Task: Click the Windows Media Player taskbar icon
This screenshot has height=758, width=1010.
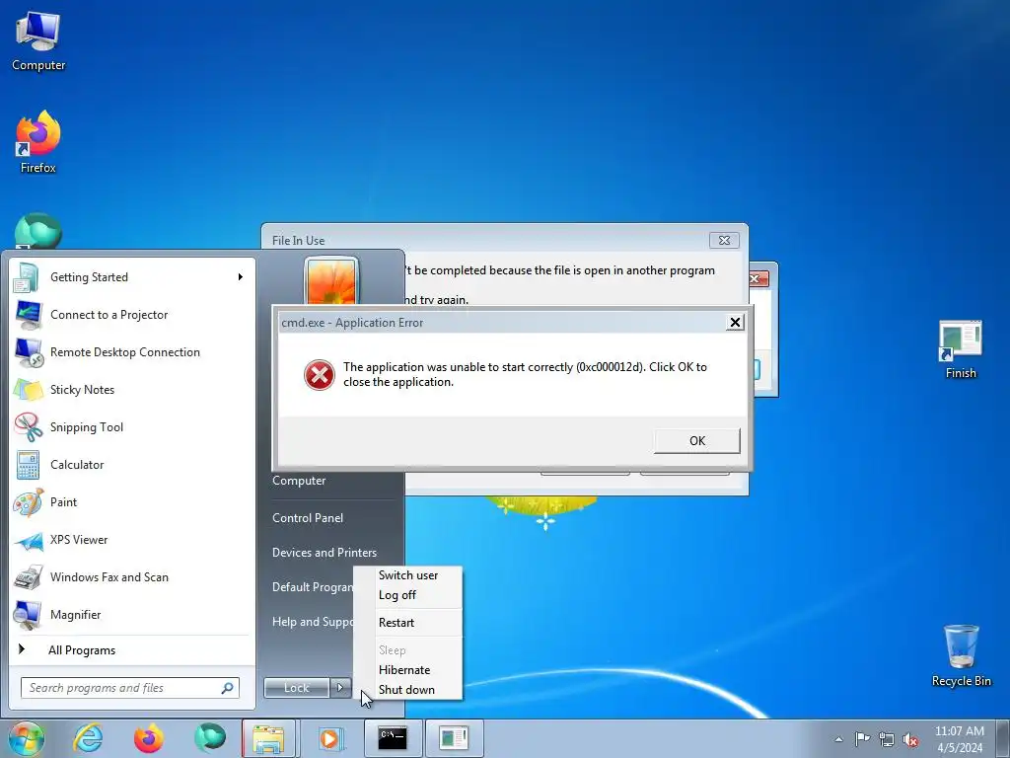Action: pyautogui.click(x=330, y=738)
